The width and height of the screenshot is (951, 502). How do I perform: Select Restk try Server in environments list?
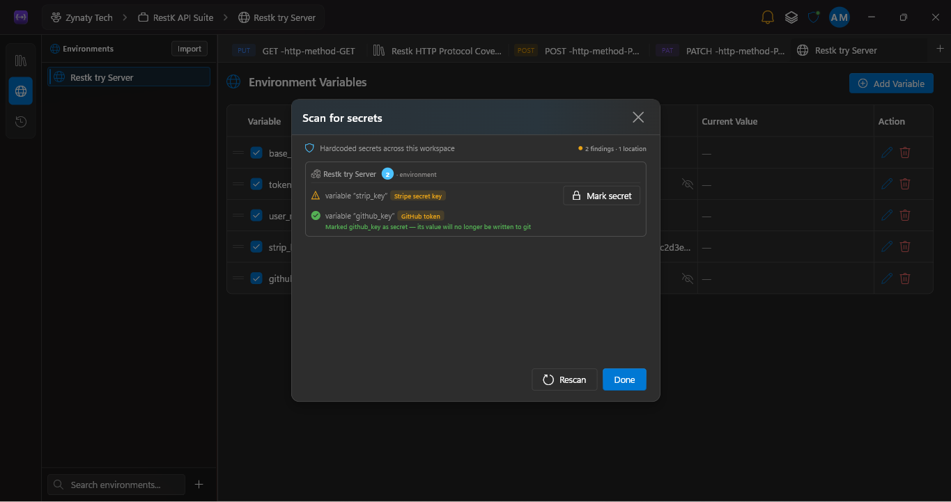(129, 77)
